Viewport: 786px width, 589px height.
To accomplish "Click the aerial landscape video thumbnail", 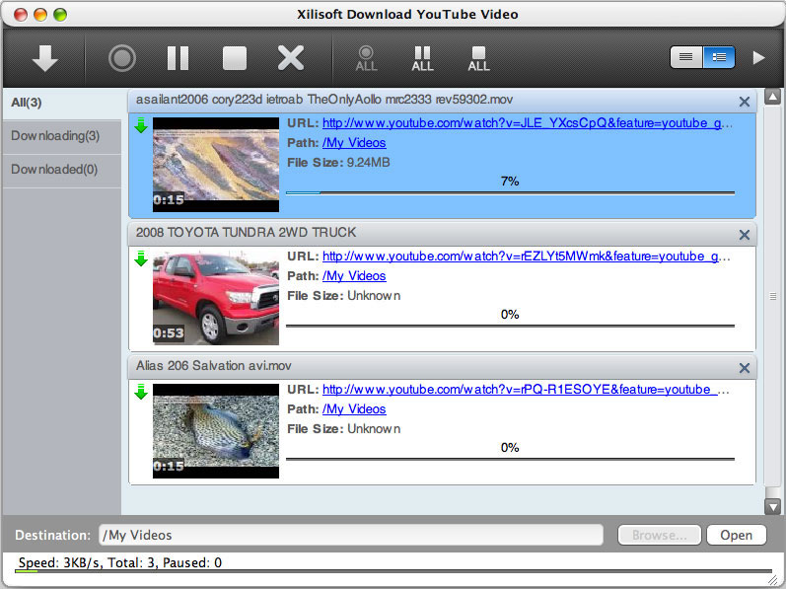I will pyautogui.click(x=216, y=165).
